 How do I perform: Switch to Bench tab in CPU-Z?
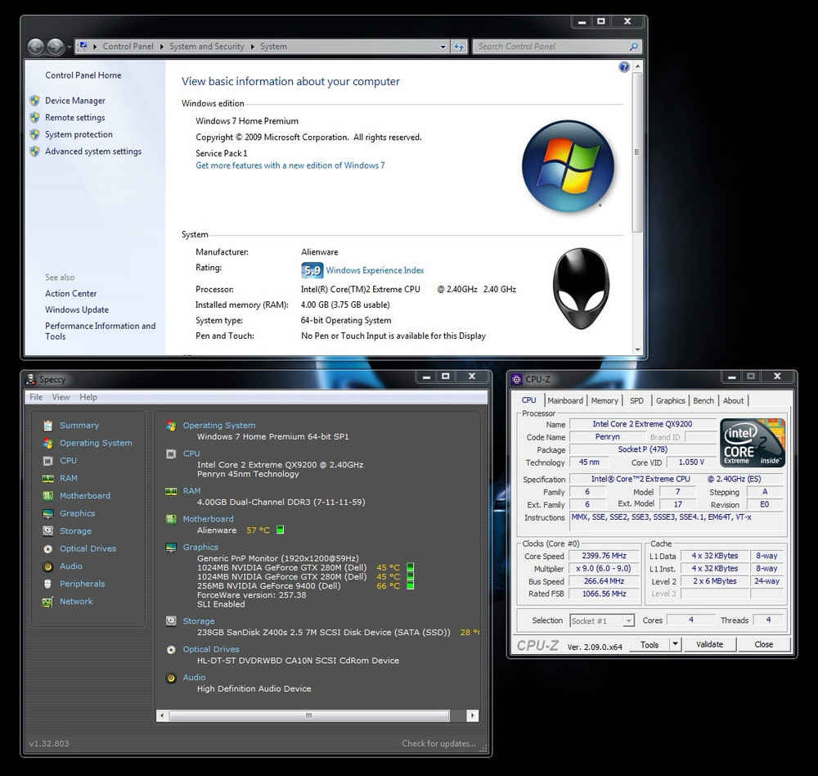(x=703, y=400)
